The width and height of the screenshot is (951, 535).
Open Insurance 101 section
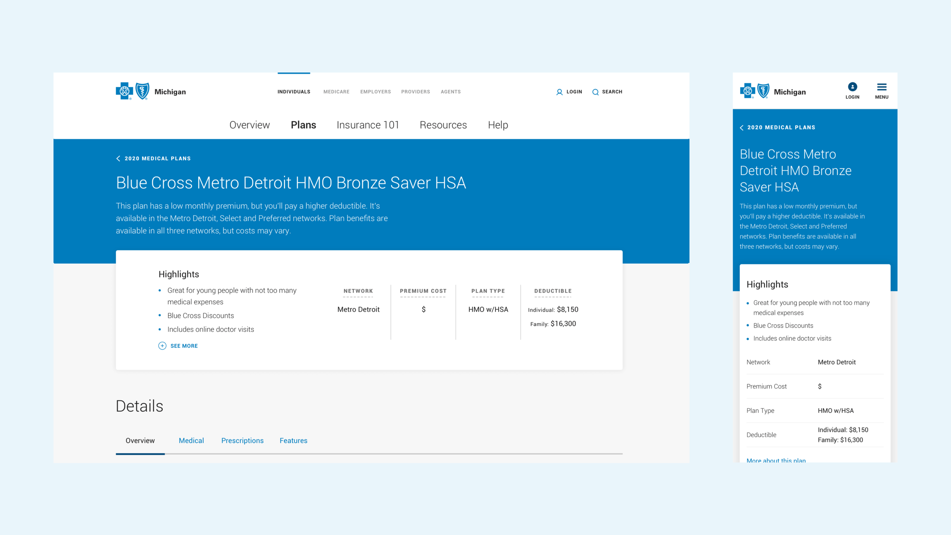click(367, 125)
